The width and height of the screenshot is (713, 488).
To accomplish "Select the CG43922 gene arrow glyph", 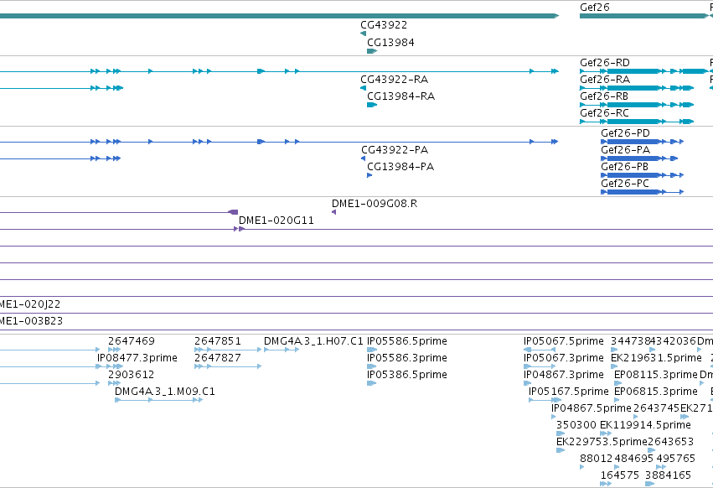I will click(363, 34).
